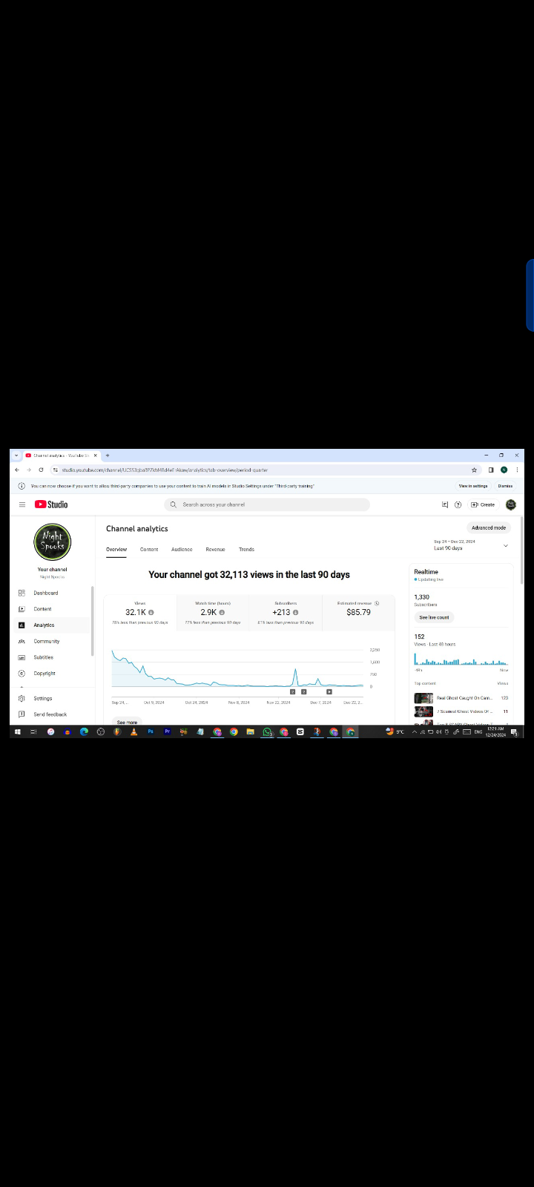Viewport: 534px width, 1187px height.
Task: Select the Watch time (hours) metric card
Action: point(213,613)
